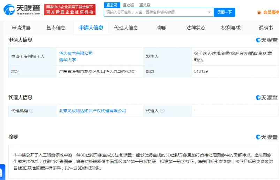280x180 pixels.
Task: Click the 申请人信息 section heading
Action: click(x=20, y=40)
